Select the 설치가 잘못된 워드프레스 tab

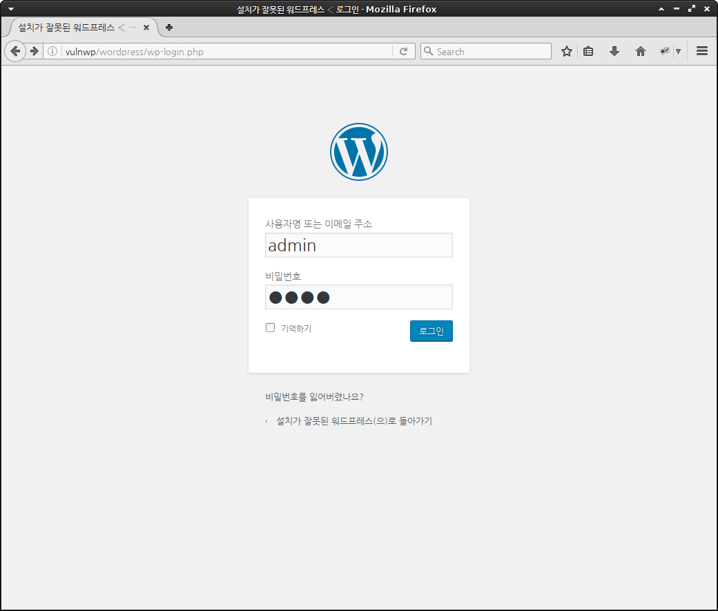[82, 28]
